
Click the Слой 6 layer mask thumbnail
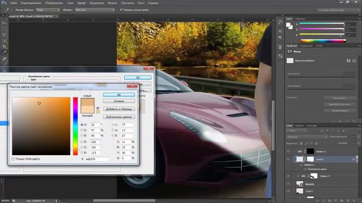click(311, 159)
